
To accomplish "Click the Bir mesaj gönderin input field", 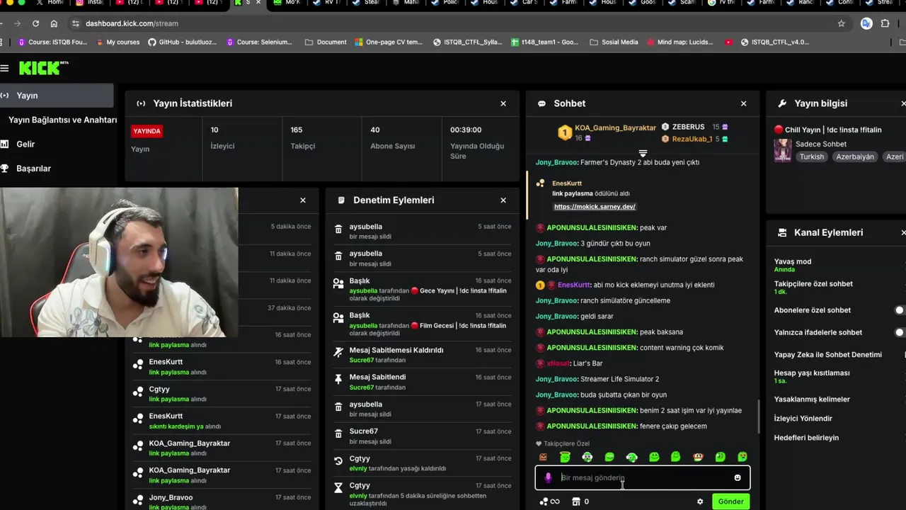I will [643, 477].
